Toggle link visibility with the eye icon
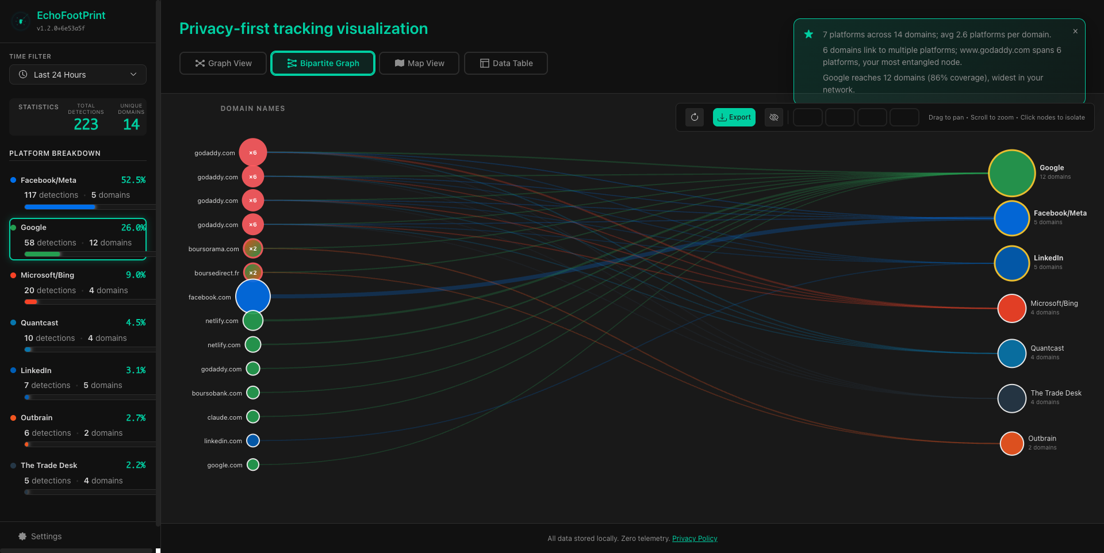Viewport: 1104px width, 553px height. pyautogui.click(x=773, y=117)
